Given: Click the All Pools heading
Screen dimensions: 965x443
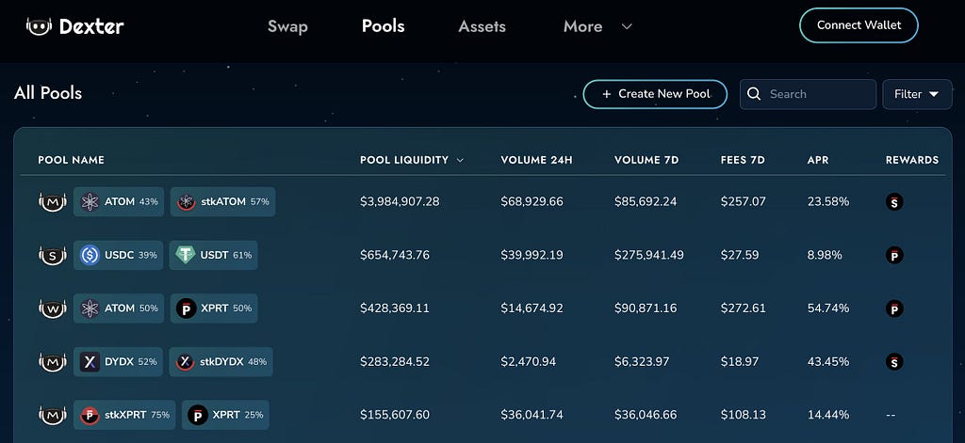Looking at the screenshot, I should pos(48,93).
